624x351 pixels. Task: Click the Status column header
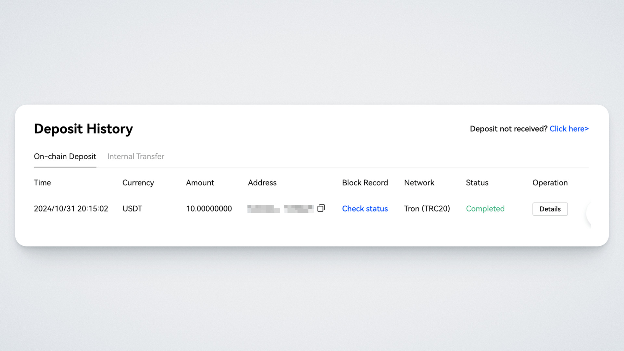pyautogui.click(x=477, y=183)
